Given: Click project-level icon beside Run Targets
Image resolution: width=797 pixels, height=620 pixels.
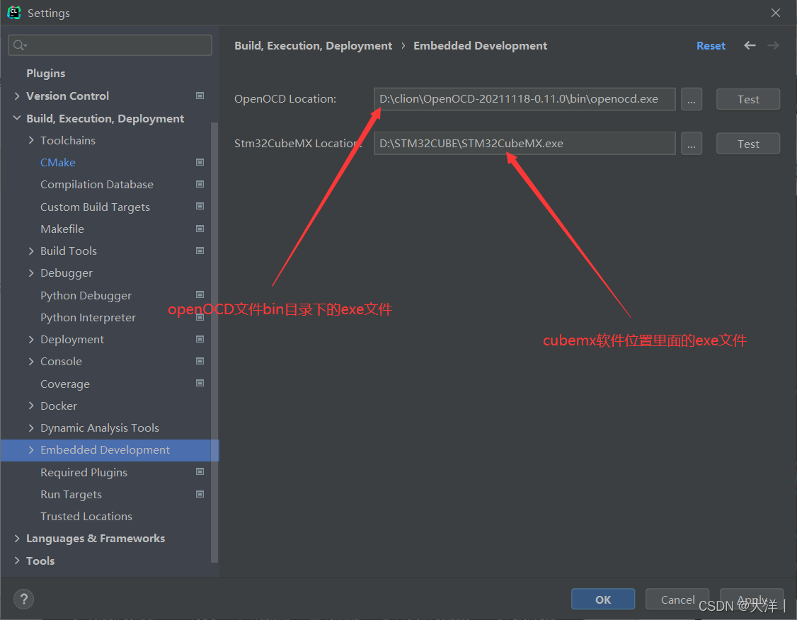Looking at the screenshot, I should (200, 494).
